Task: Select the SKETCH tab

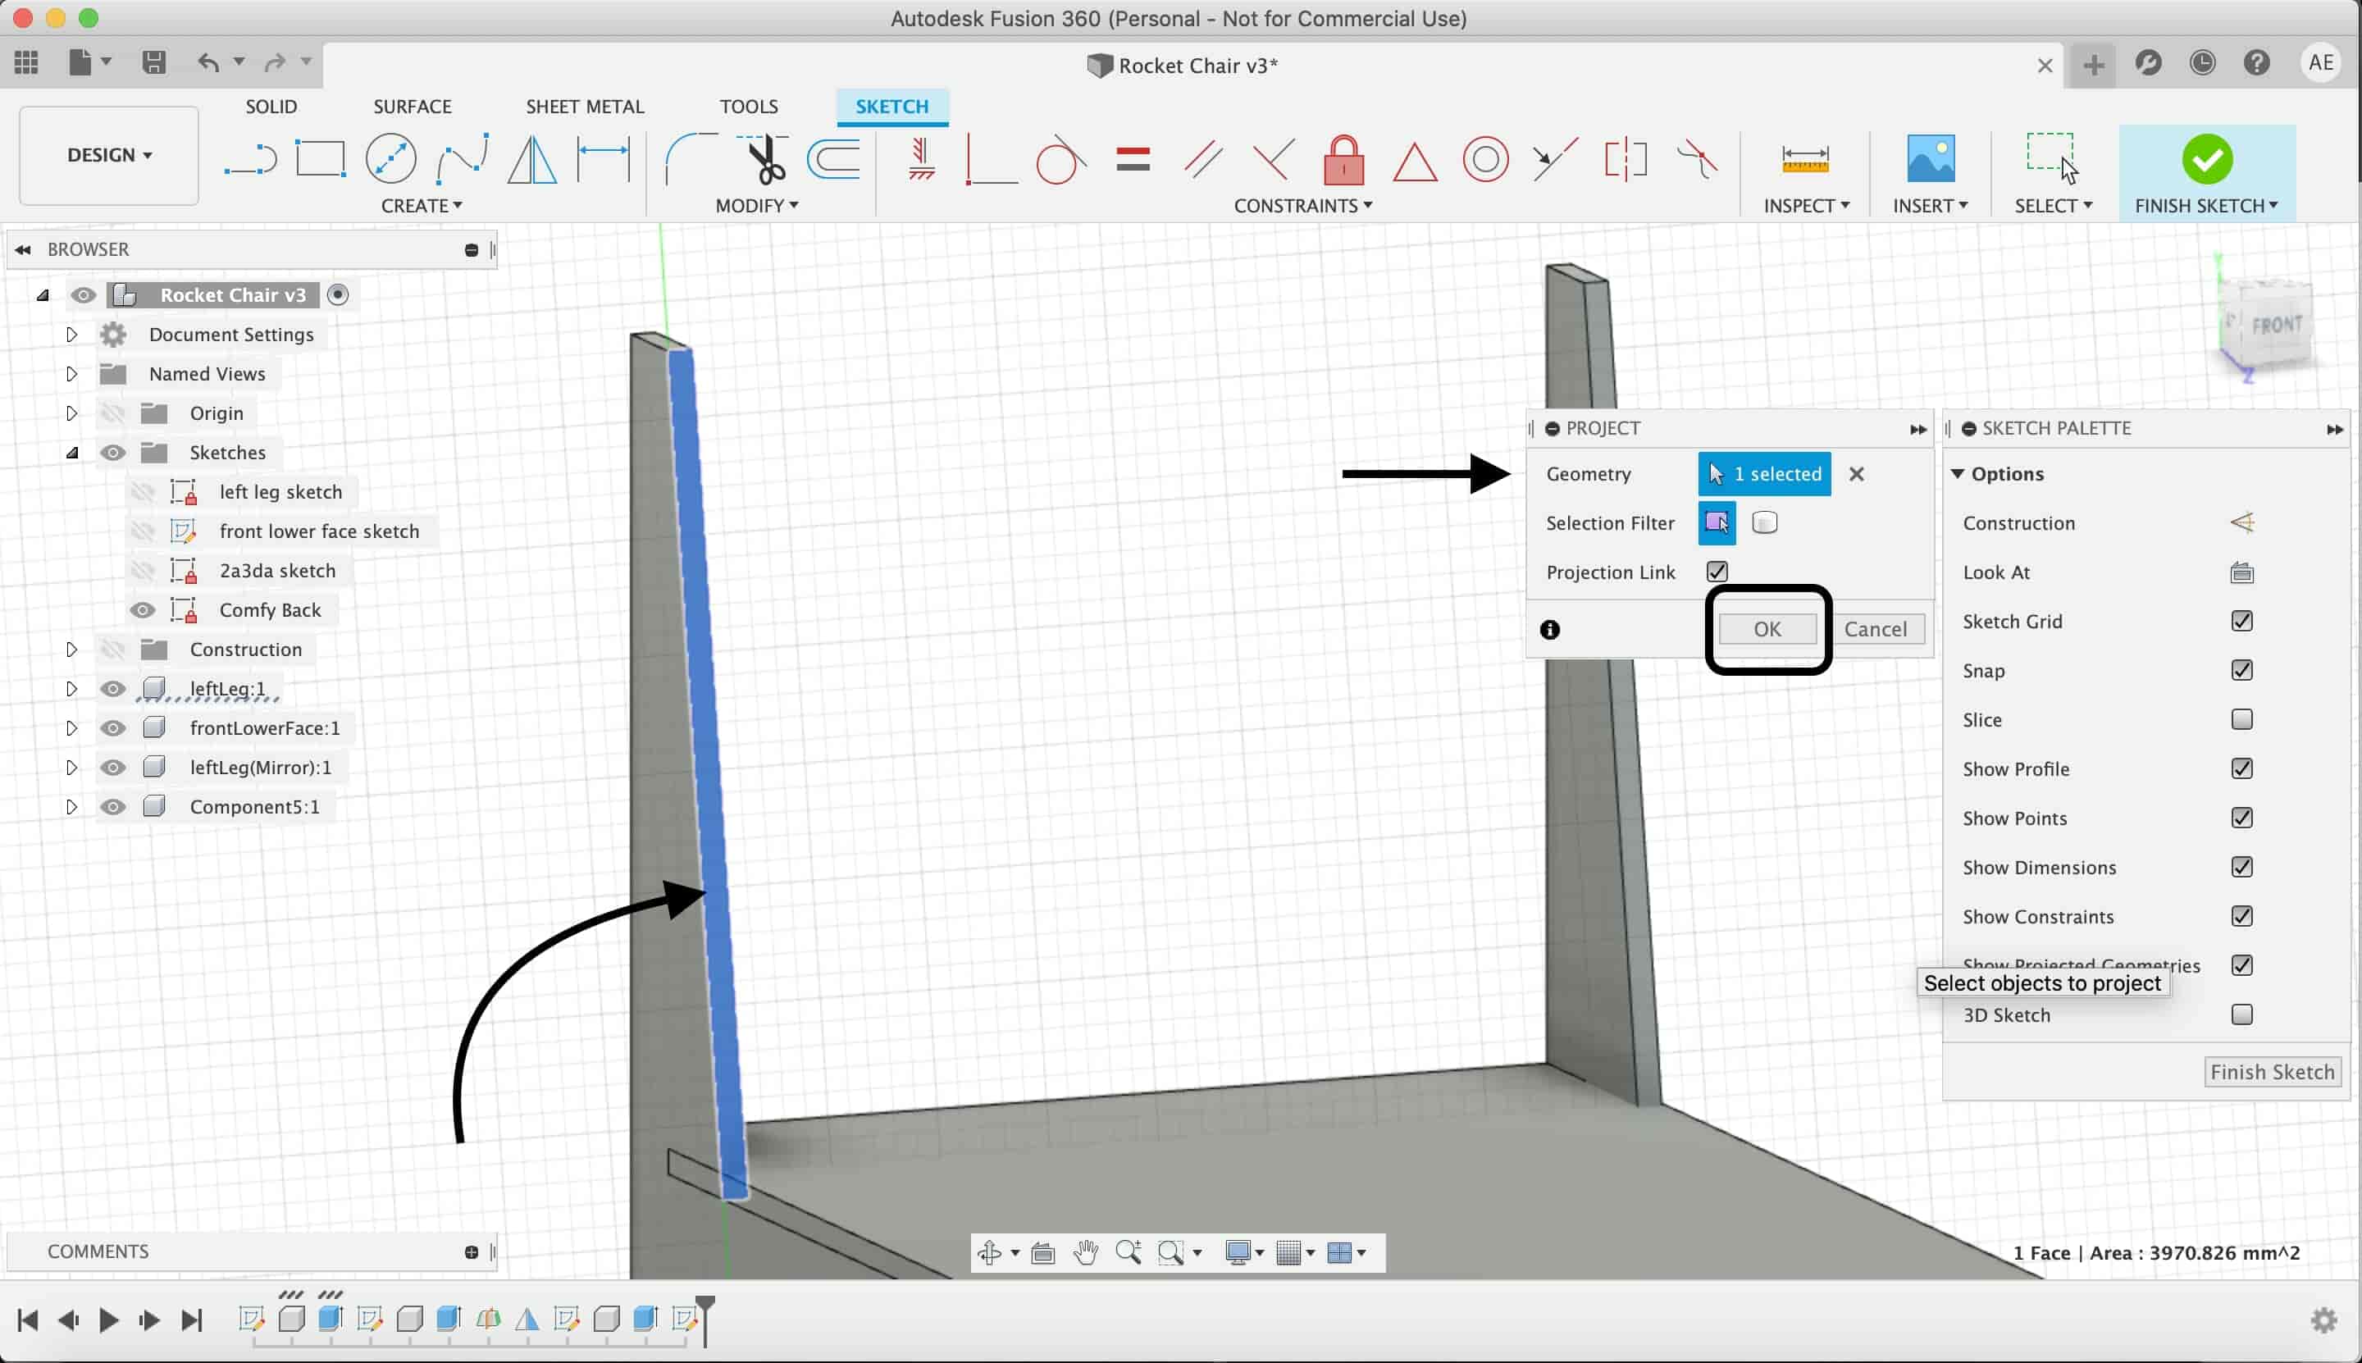Action: tap(892, 107)
